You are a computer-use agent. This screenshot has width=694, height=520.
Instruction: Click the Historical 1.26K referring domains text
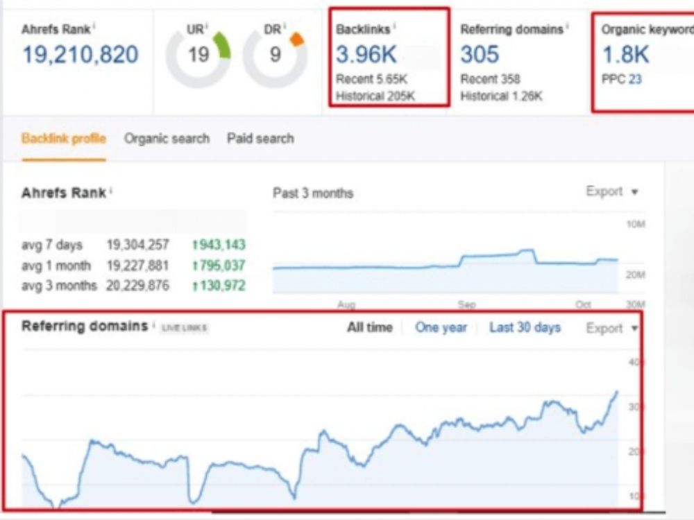(502, 96)
